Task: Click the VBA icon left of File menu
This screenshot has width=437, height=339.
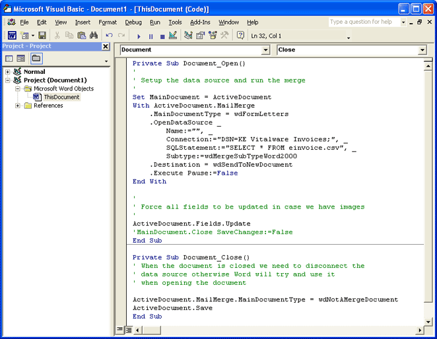Action: 11,22
